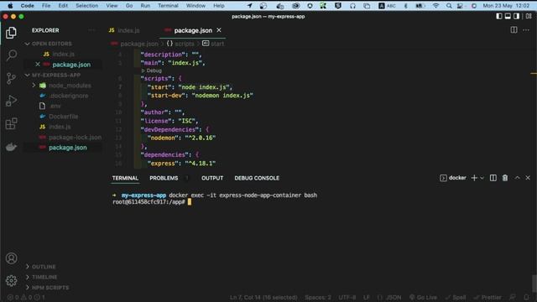Open the Extensions view

(11, 123)
